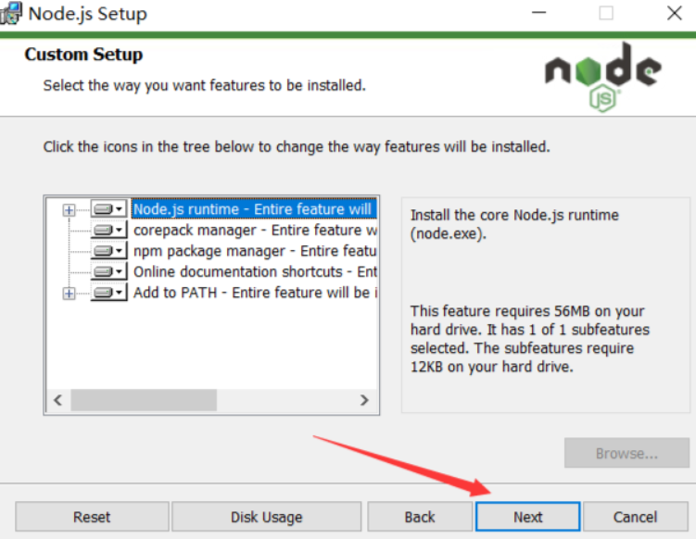Viewport: 696px width, 539px height.
Task: Cancel the Node.js setup
Action: pyautogui.click(x=635, y=517)
